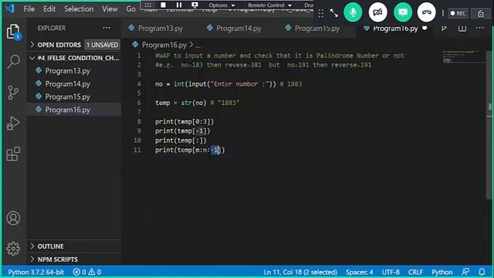Change Spaces: 4 indentation setting
This screenshot has height=278, width=494.
[x=359, y=272]
